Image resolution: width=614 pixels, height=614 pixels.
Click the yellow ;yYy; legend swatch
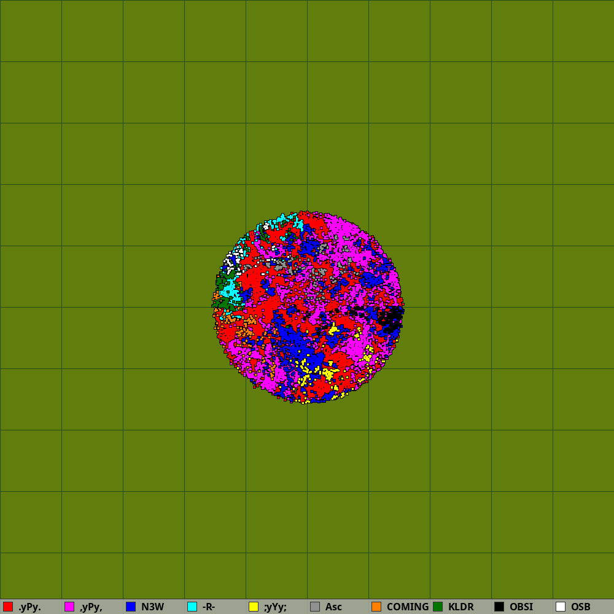click(254, 607)
